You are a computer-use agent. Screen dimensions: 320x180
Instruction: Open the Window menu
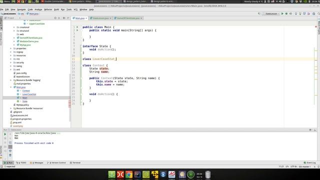point(83,9)
